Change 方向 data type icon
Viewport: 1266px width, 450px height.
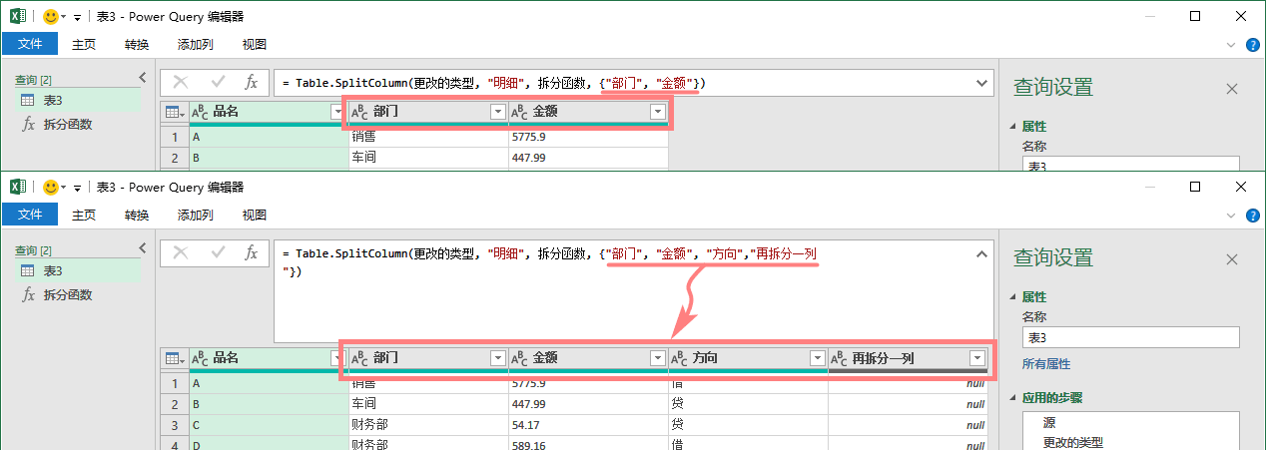pos(679,358)
